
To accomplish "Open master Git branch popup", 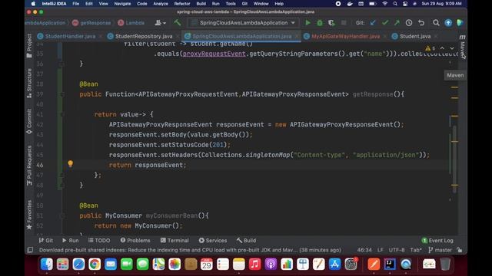I will point(440,250).
